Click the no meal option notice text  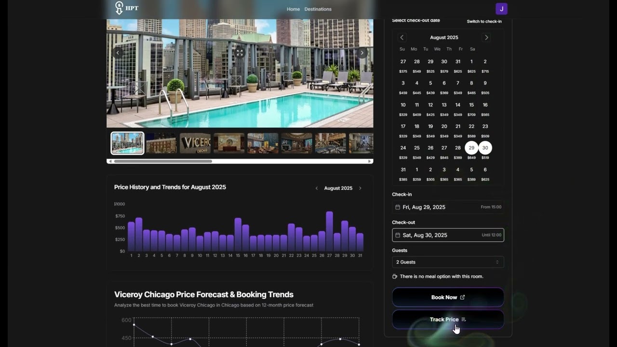(442, 277)
